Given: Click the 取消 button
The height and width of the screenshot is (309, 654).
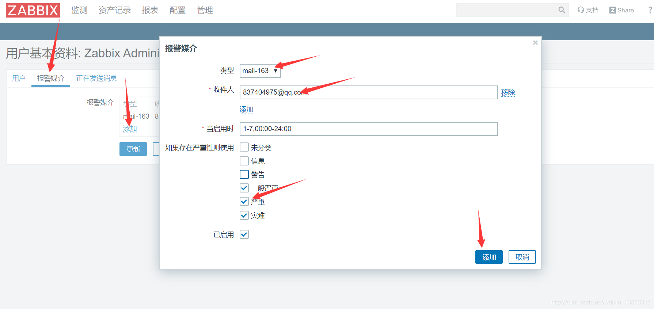Looking at the screenshot, I should click(x=522, y=257).
